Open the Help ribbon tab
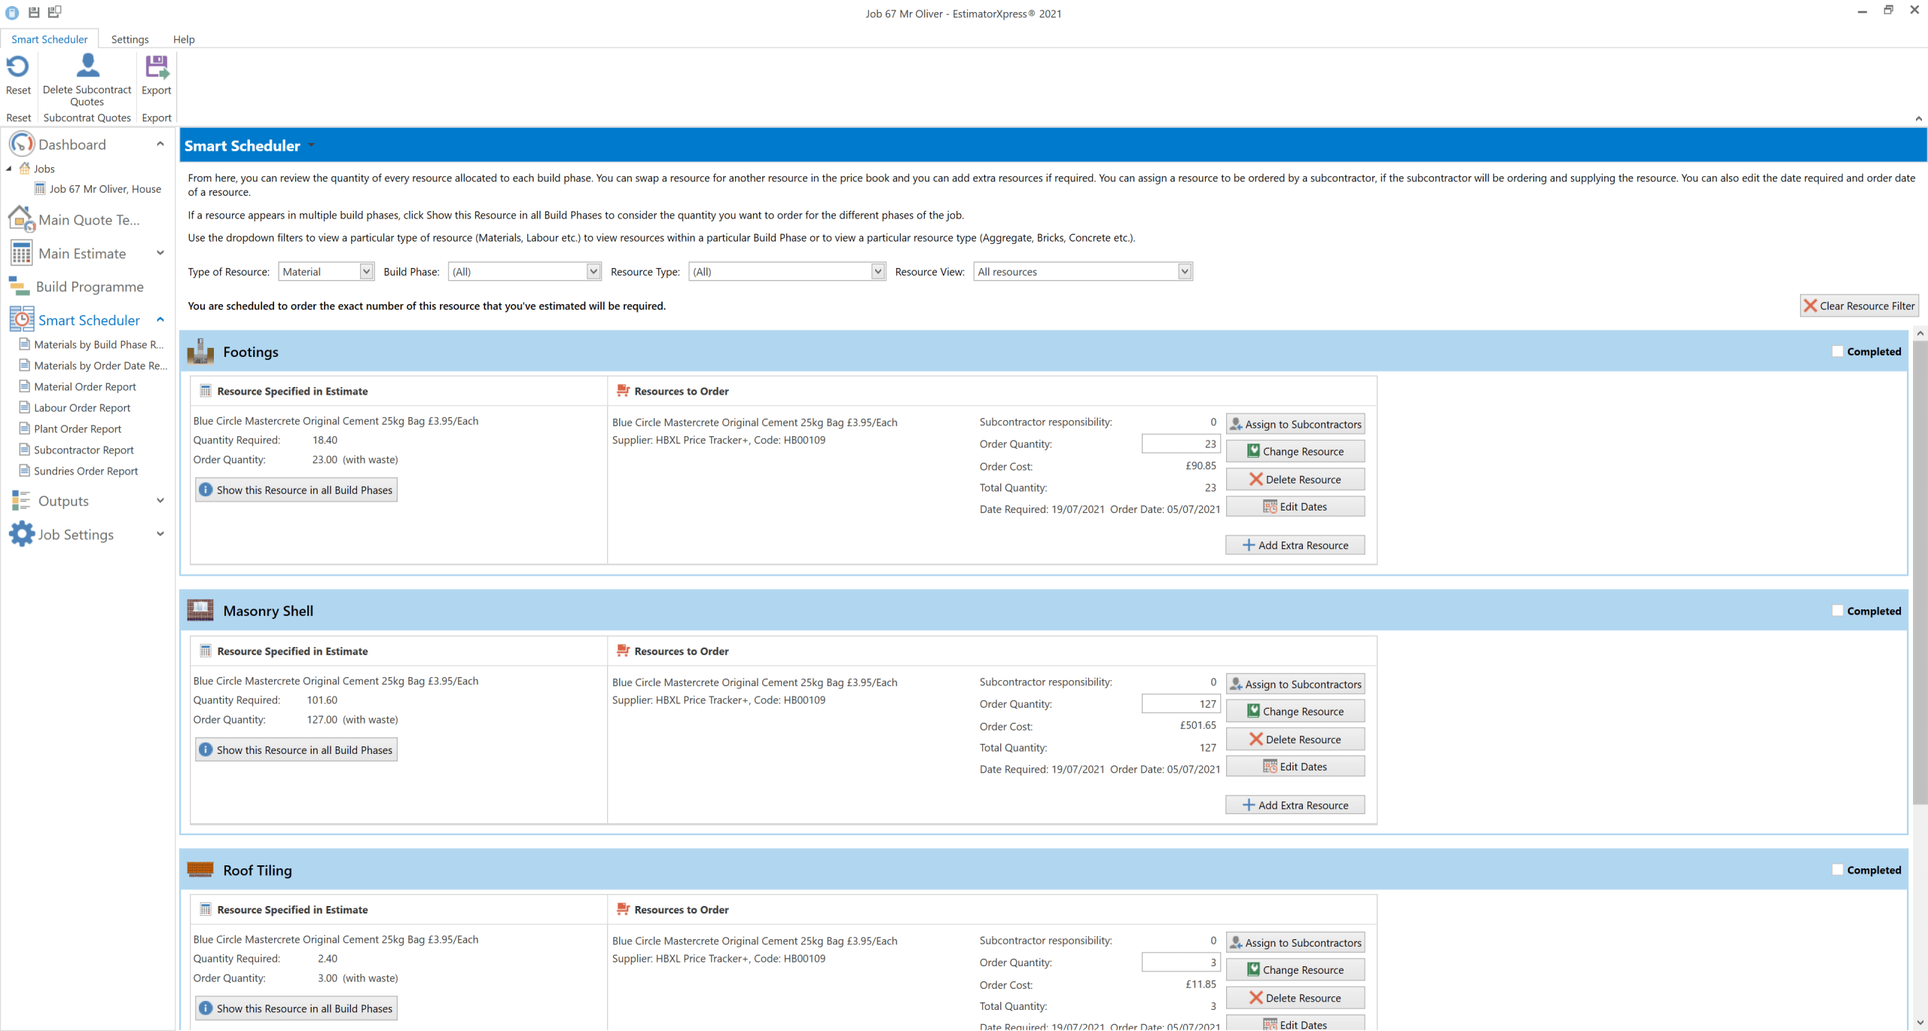Viewport: 1928px width, 1031px height. (184, 39)
